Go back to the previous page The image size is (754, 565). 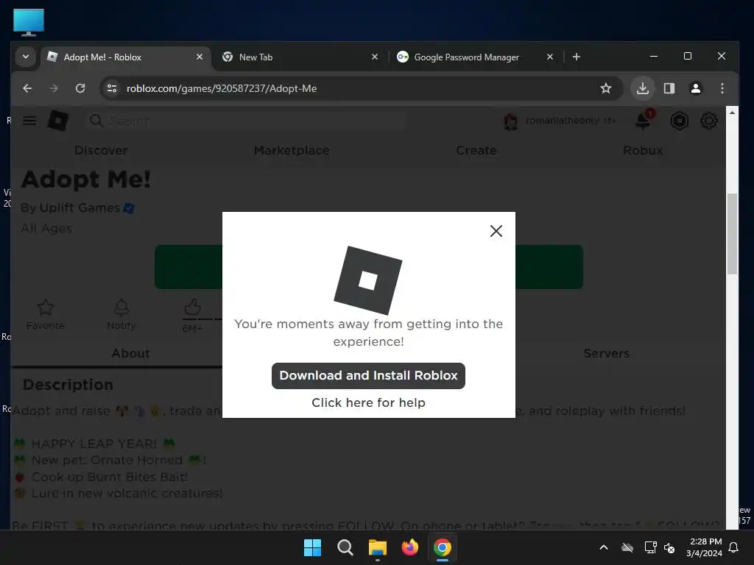click(x=27, y=88)
